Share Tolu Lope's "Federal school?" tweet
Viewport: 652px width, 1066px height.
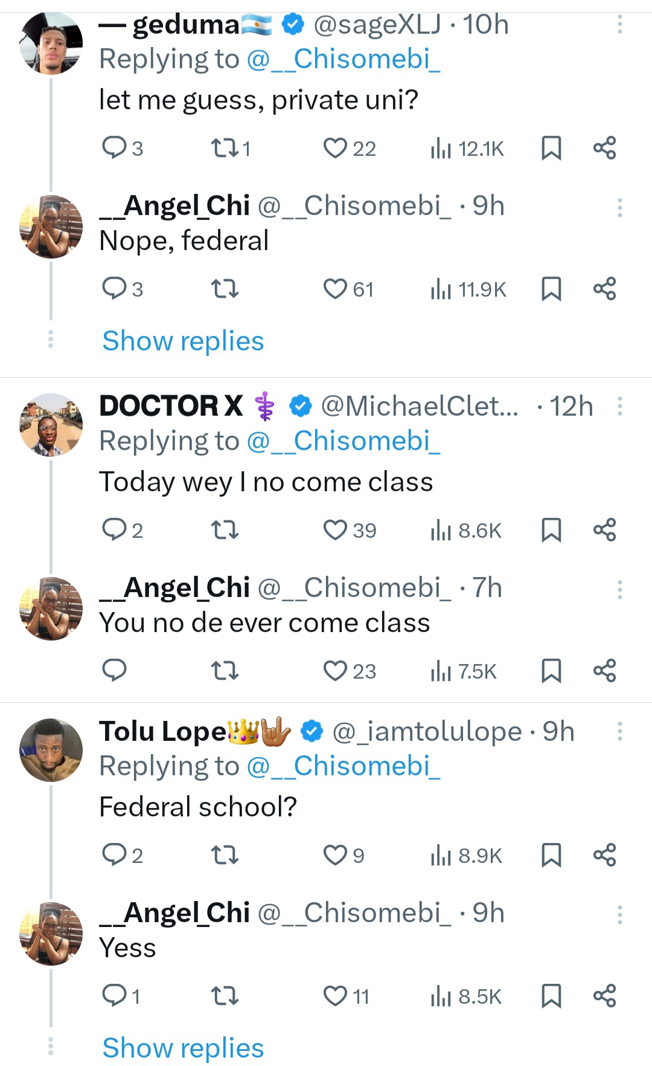(604, 855)
